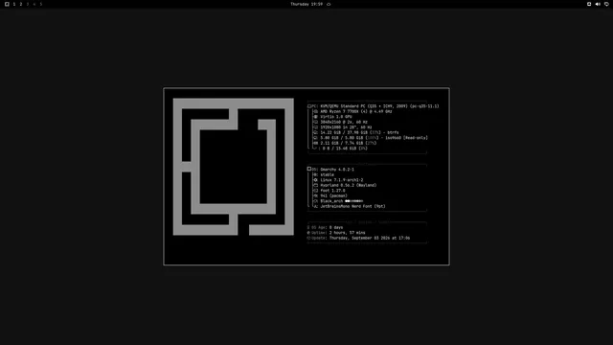This screenshot has height=345, width=613.
Task: Click the update indicator icon beside the clock
Action: (x=329, y=4)
